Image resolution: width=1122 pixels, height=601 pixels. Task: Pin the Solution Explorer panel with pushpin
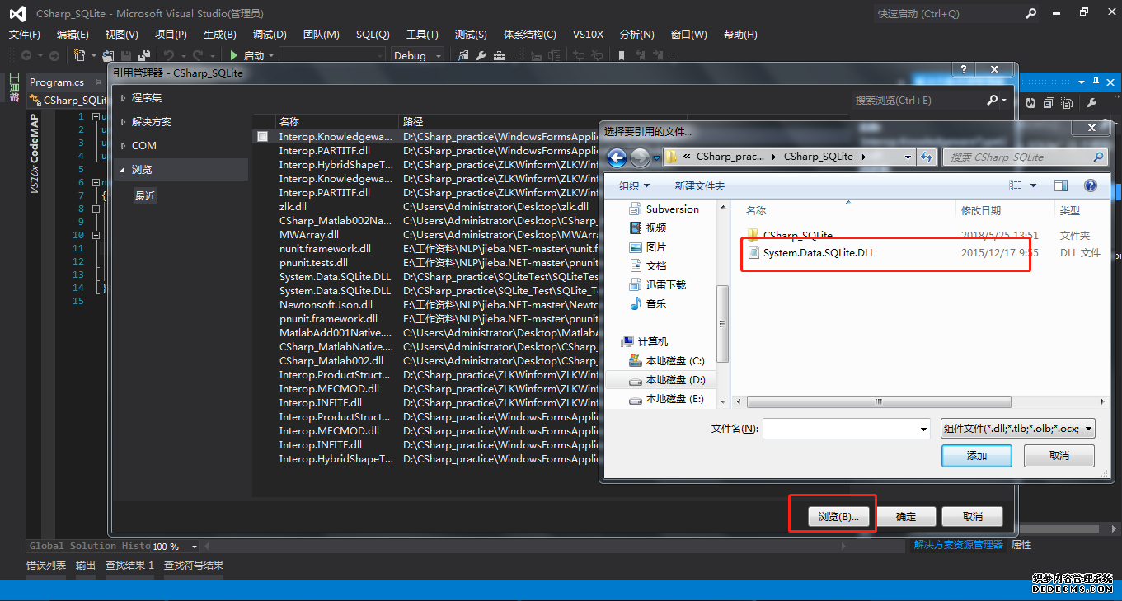point(1096,82)
